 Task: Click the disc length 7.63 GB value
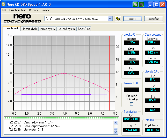click(131, 130)
